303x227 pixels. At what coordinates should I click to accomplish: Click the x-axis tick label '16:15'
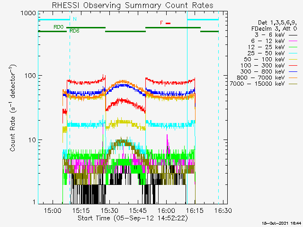(195, 210)
